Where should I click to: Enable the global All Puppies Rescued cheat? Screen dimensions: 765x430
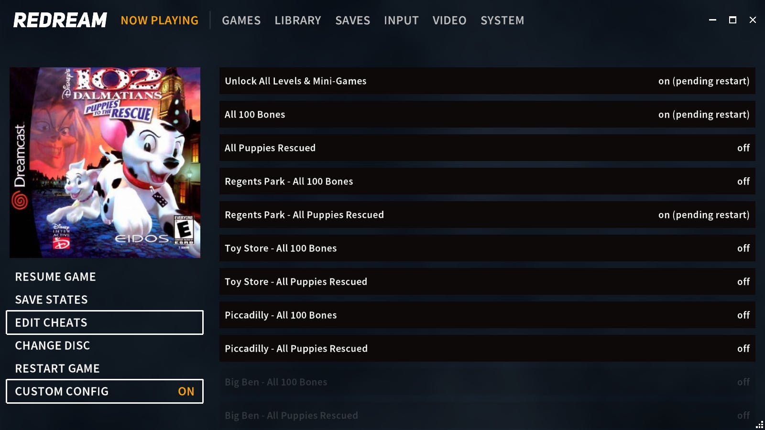487,148
